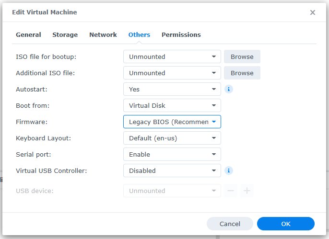
Task: Open the ISO file for bootup dropdown
Action: [172, 57]
